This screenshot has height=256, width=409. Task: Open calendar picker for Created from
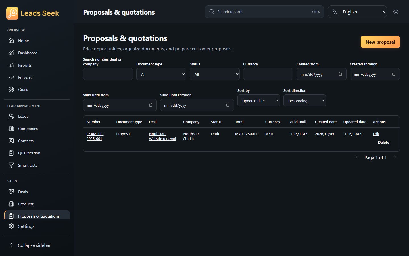click(340, 74)
